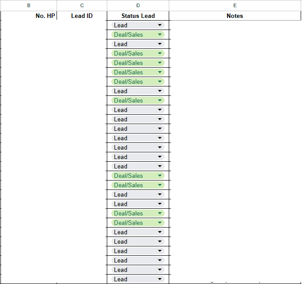Open the lone Deal/Sales dropdown between two Lead rows
Screen dimensions: 302x284
(x=138, y=100)
